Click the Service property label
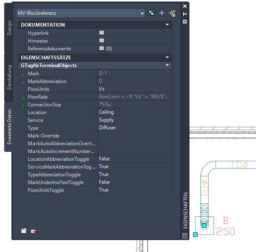The width and height of the screenshot is (256, 252). pyautogui.click(x=36, y=120)
